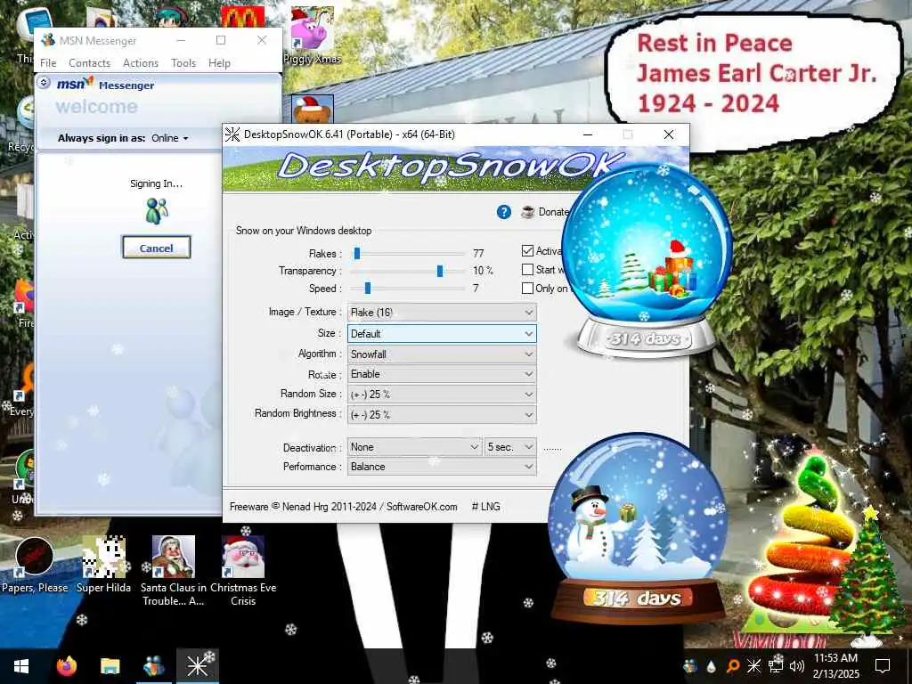Open File Explorer from the taskbar

point(110,666)
